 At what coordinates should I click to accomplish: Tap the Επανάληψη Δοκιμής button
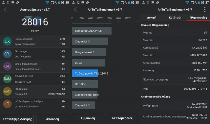point(17,119)
